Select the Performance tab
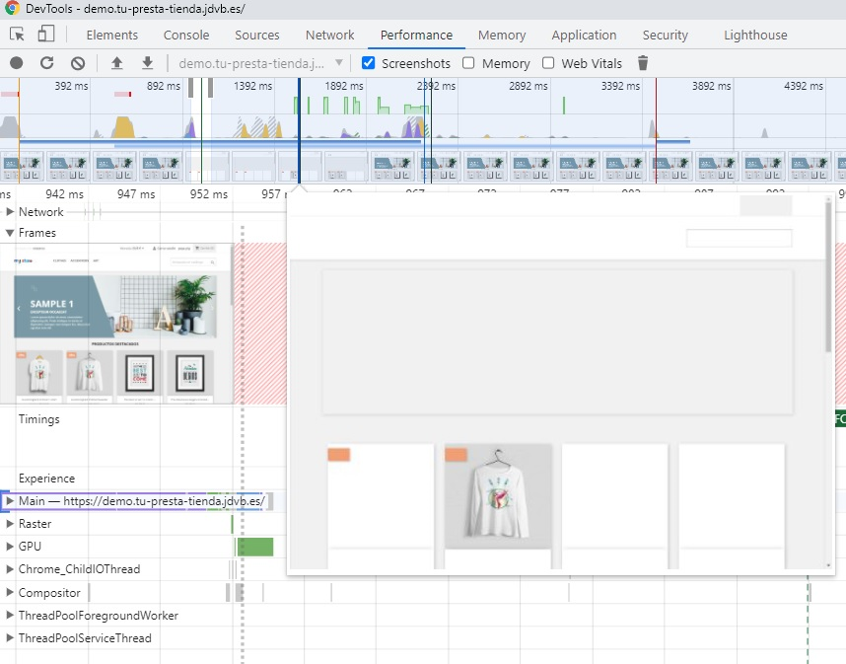This screenshot has height=664, width=846. pos(416,36)
